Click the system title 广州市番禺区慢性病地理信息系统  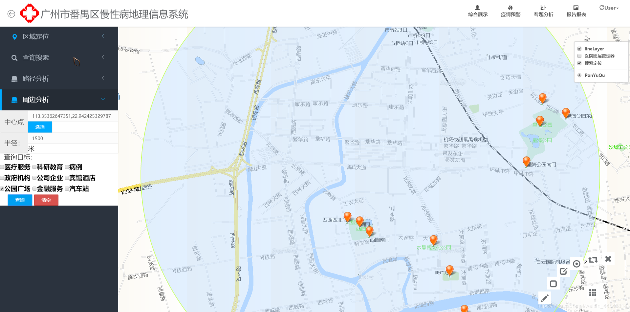(x=114, y=14)
